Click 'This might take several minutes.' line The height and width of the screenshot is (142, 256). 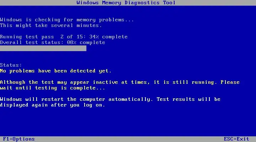(51, 26)
